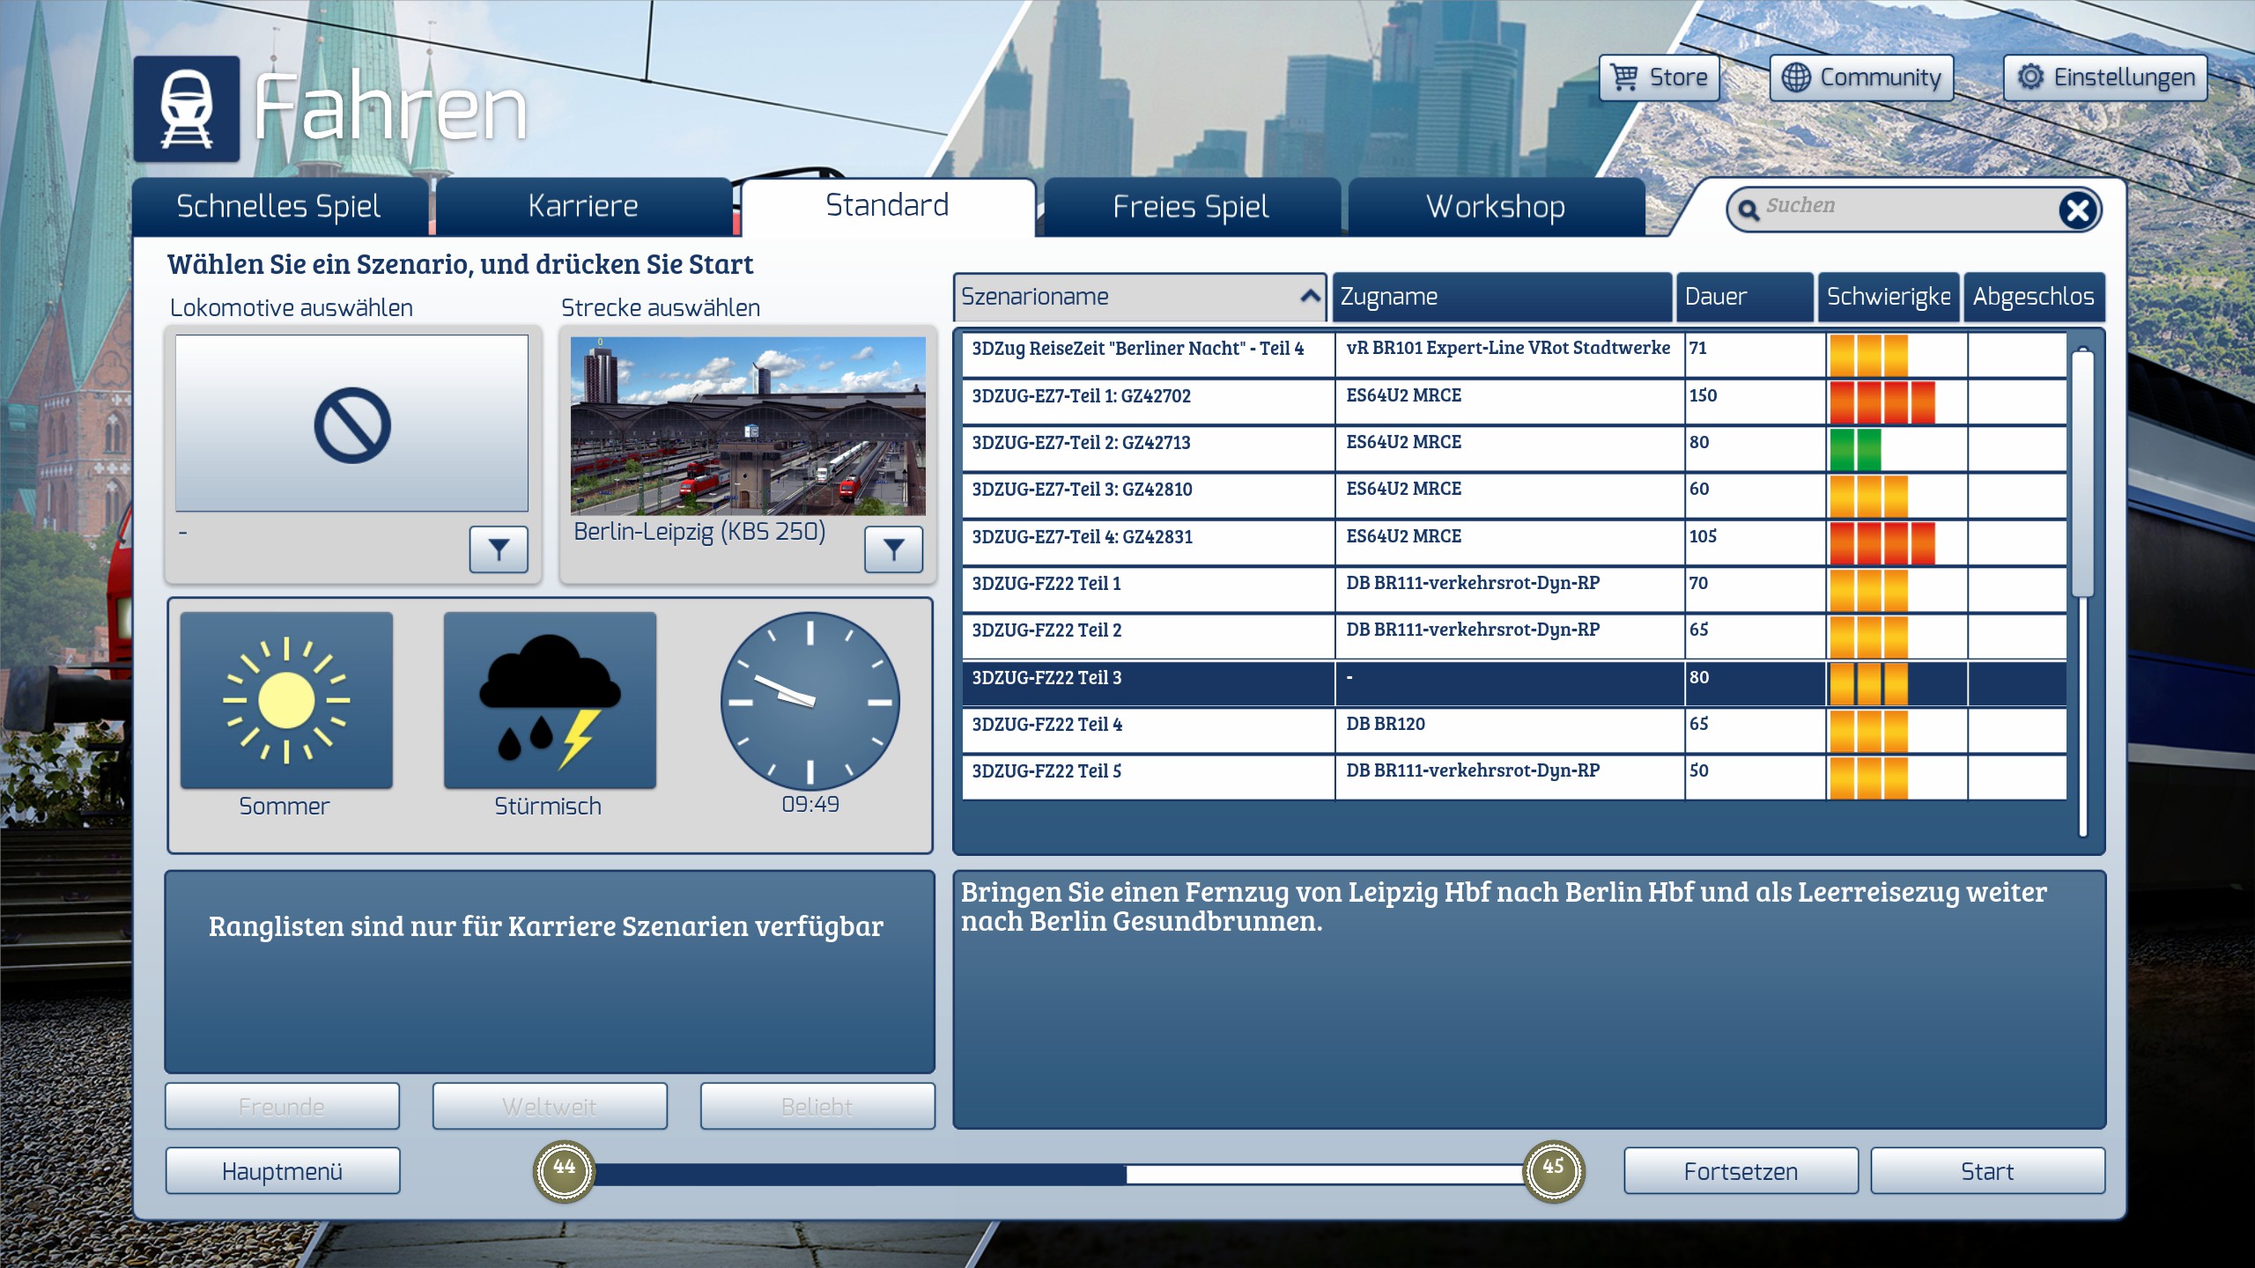Click the clock showing 09:49

[x=810, y=702]
